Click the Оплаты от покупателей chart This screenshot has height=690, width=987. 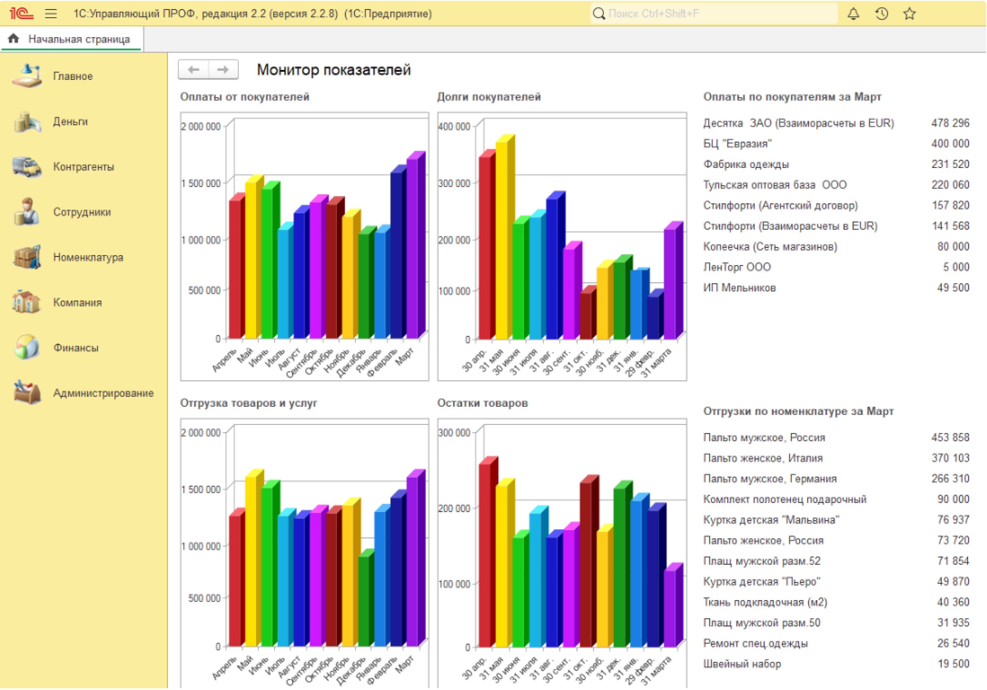pyautogui.click(x=304, y=247)
